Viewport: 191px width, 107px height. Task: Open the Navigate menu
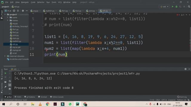pos(25,2)
